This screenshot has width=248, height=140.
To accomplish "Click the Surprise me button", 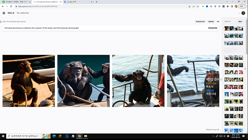I will coord(200,22).
